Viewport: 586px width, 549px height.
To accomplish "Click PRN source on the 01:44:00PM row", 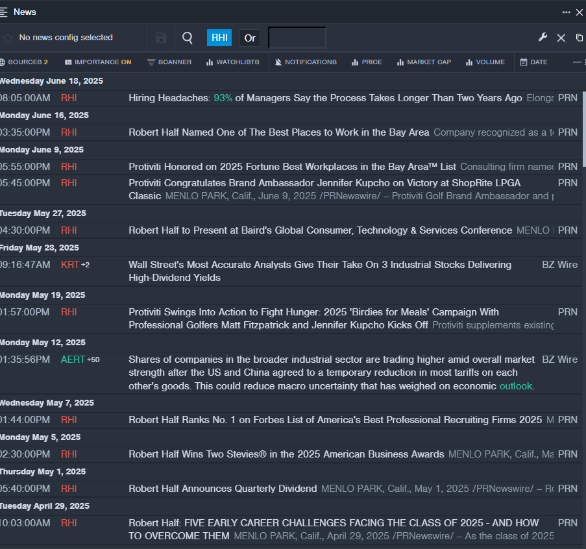I will pos(567,420).
